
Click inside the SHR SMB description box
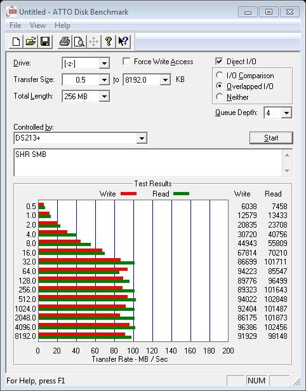[x=148, y=163]
